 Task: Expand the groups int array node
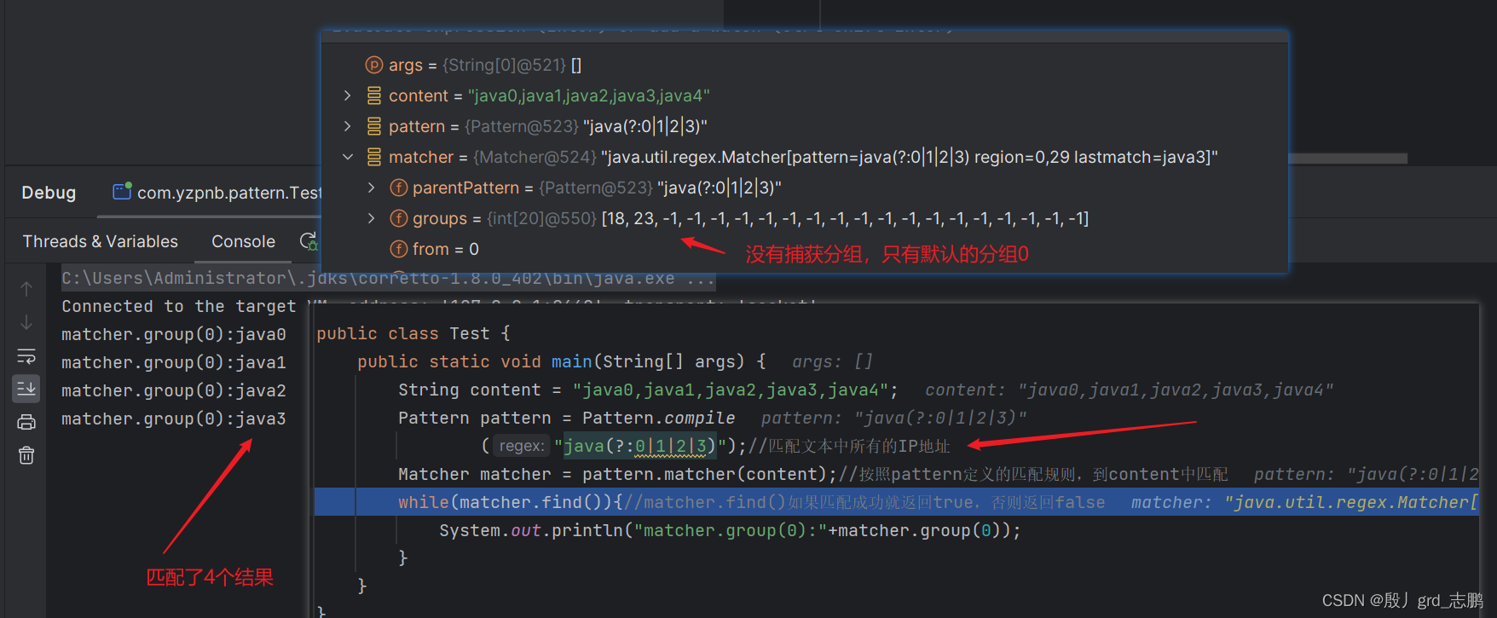pyautogui.click(x=371, y=218)
